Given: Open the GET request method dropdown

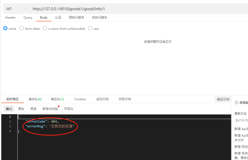Looking at the screenshot, I should pos(17,9).
